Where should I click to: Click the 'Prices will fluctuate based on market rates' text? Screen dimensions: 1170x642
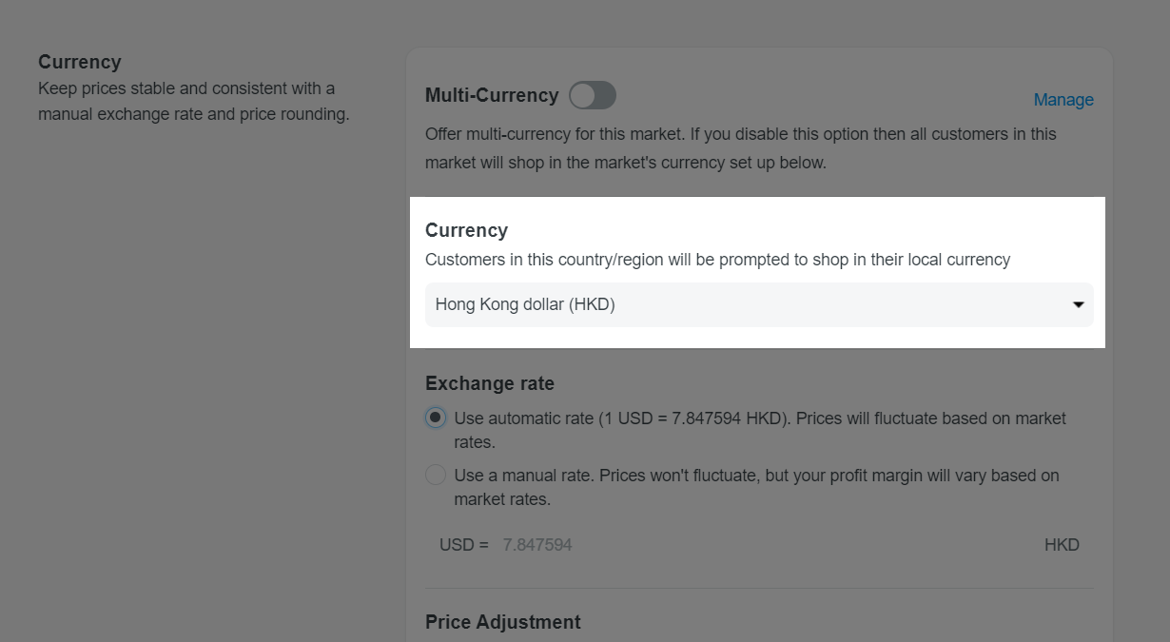pos(760,430)
